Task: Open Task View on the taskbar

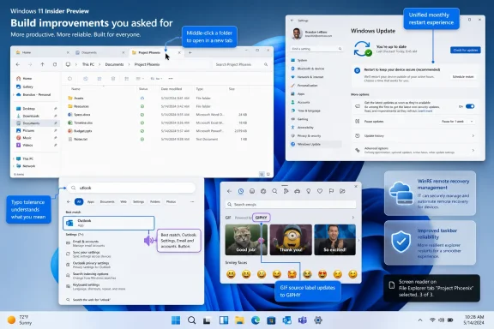Action: pos(207,320)
